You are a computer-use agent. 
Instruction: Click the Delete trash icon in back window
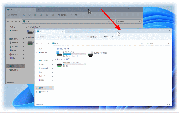[53, 15]
